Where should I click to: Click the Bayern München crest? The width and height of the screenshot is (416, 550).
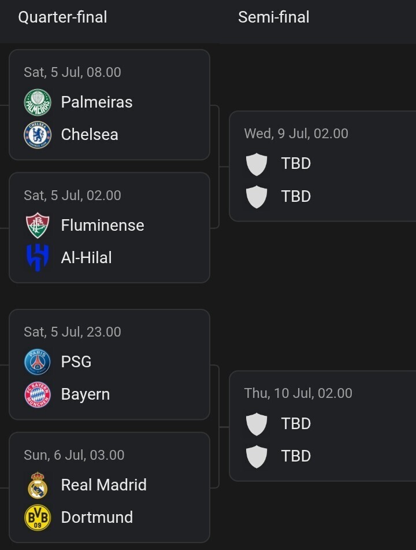(x=38, y=394)
